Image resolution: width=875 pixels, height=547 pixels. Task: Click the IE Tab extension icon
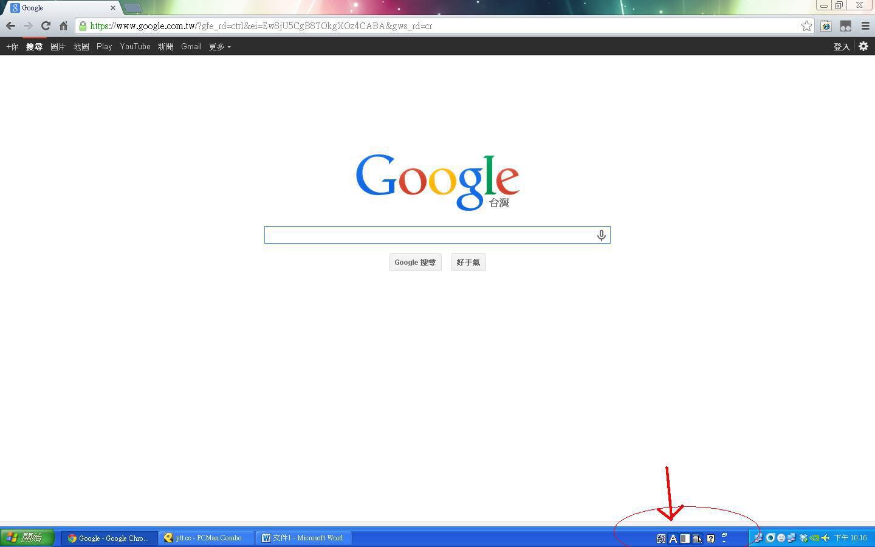click(x=826, y=26)
